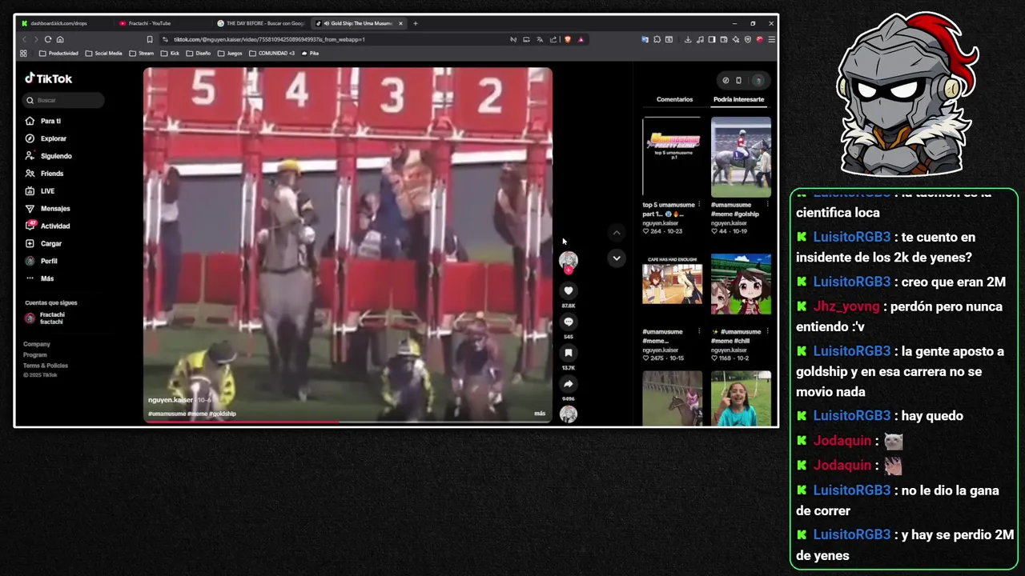Open Perfil in the TikTok sidebar
The width and height of the screenshot is (1025, 576).
(x=48, y=261)
